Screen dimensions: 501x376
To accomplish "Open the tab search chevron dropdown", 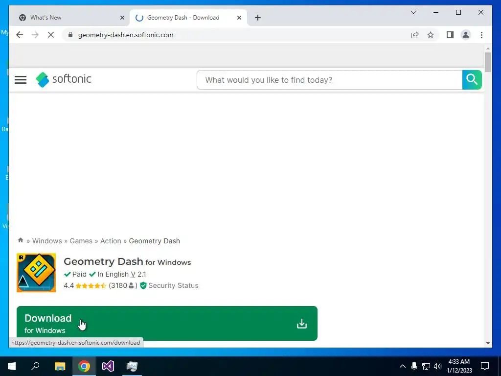I will click(x=413, y=12).
